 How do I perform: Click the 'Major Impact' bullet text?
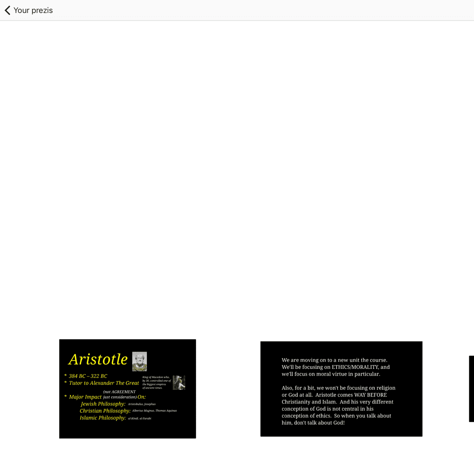click(x=85, y=397)
